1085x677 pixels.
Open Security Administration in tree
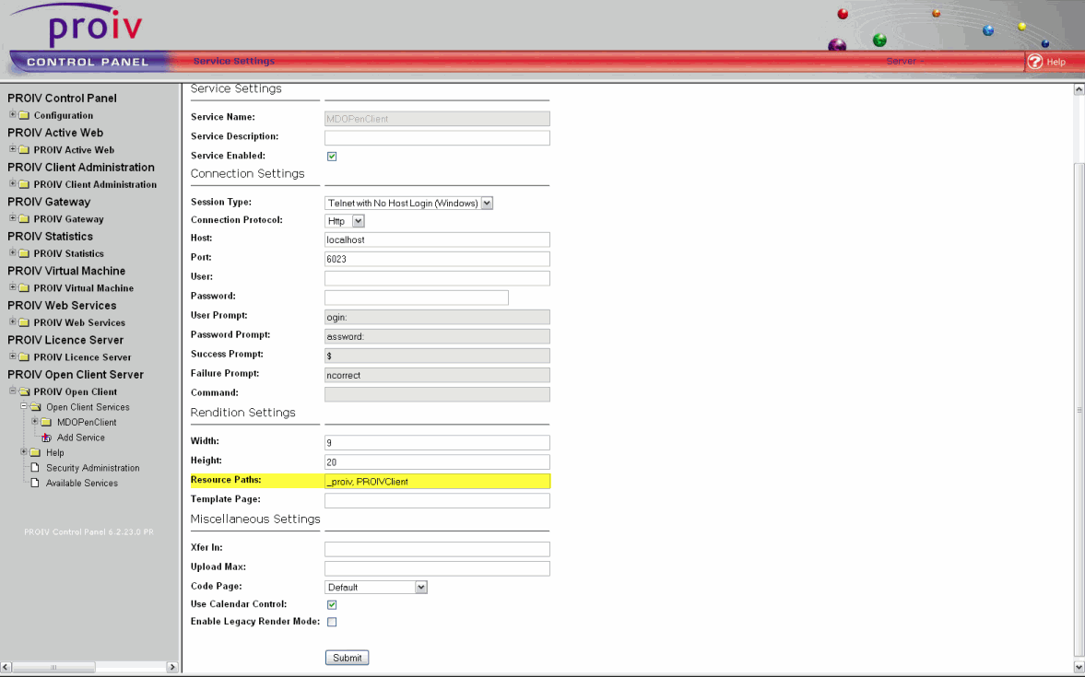(x=93, y=468)
